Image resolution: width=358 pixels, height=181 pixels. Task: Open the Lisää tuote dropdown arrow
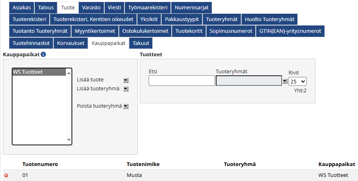point(125,80)
